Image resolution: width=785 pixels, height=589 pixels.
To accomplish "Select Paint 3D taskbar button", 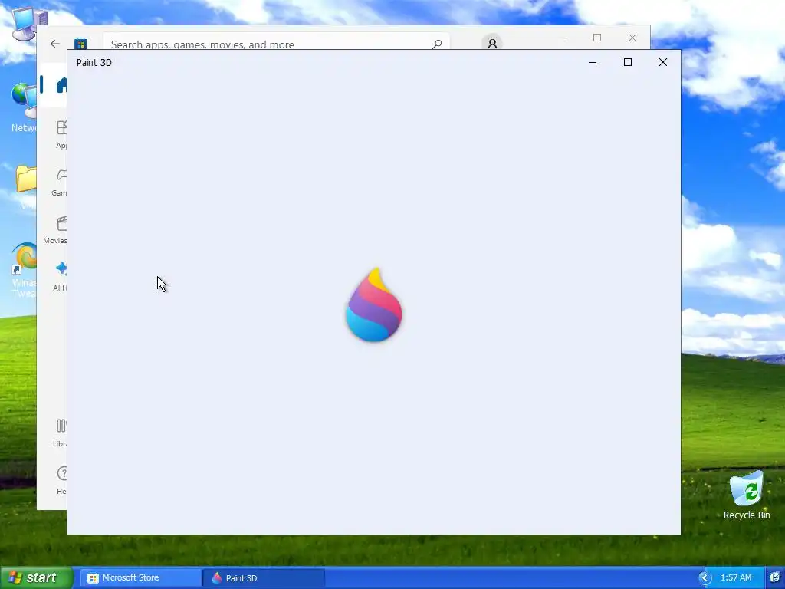I will 264,578.
